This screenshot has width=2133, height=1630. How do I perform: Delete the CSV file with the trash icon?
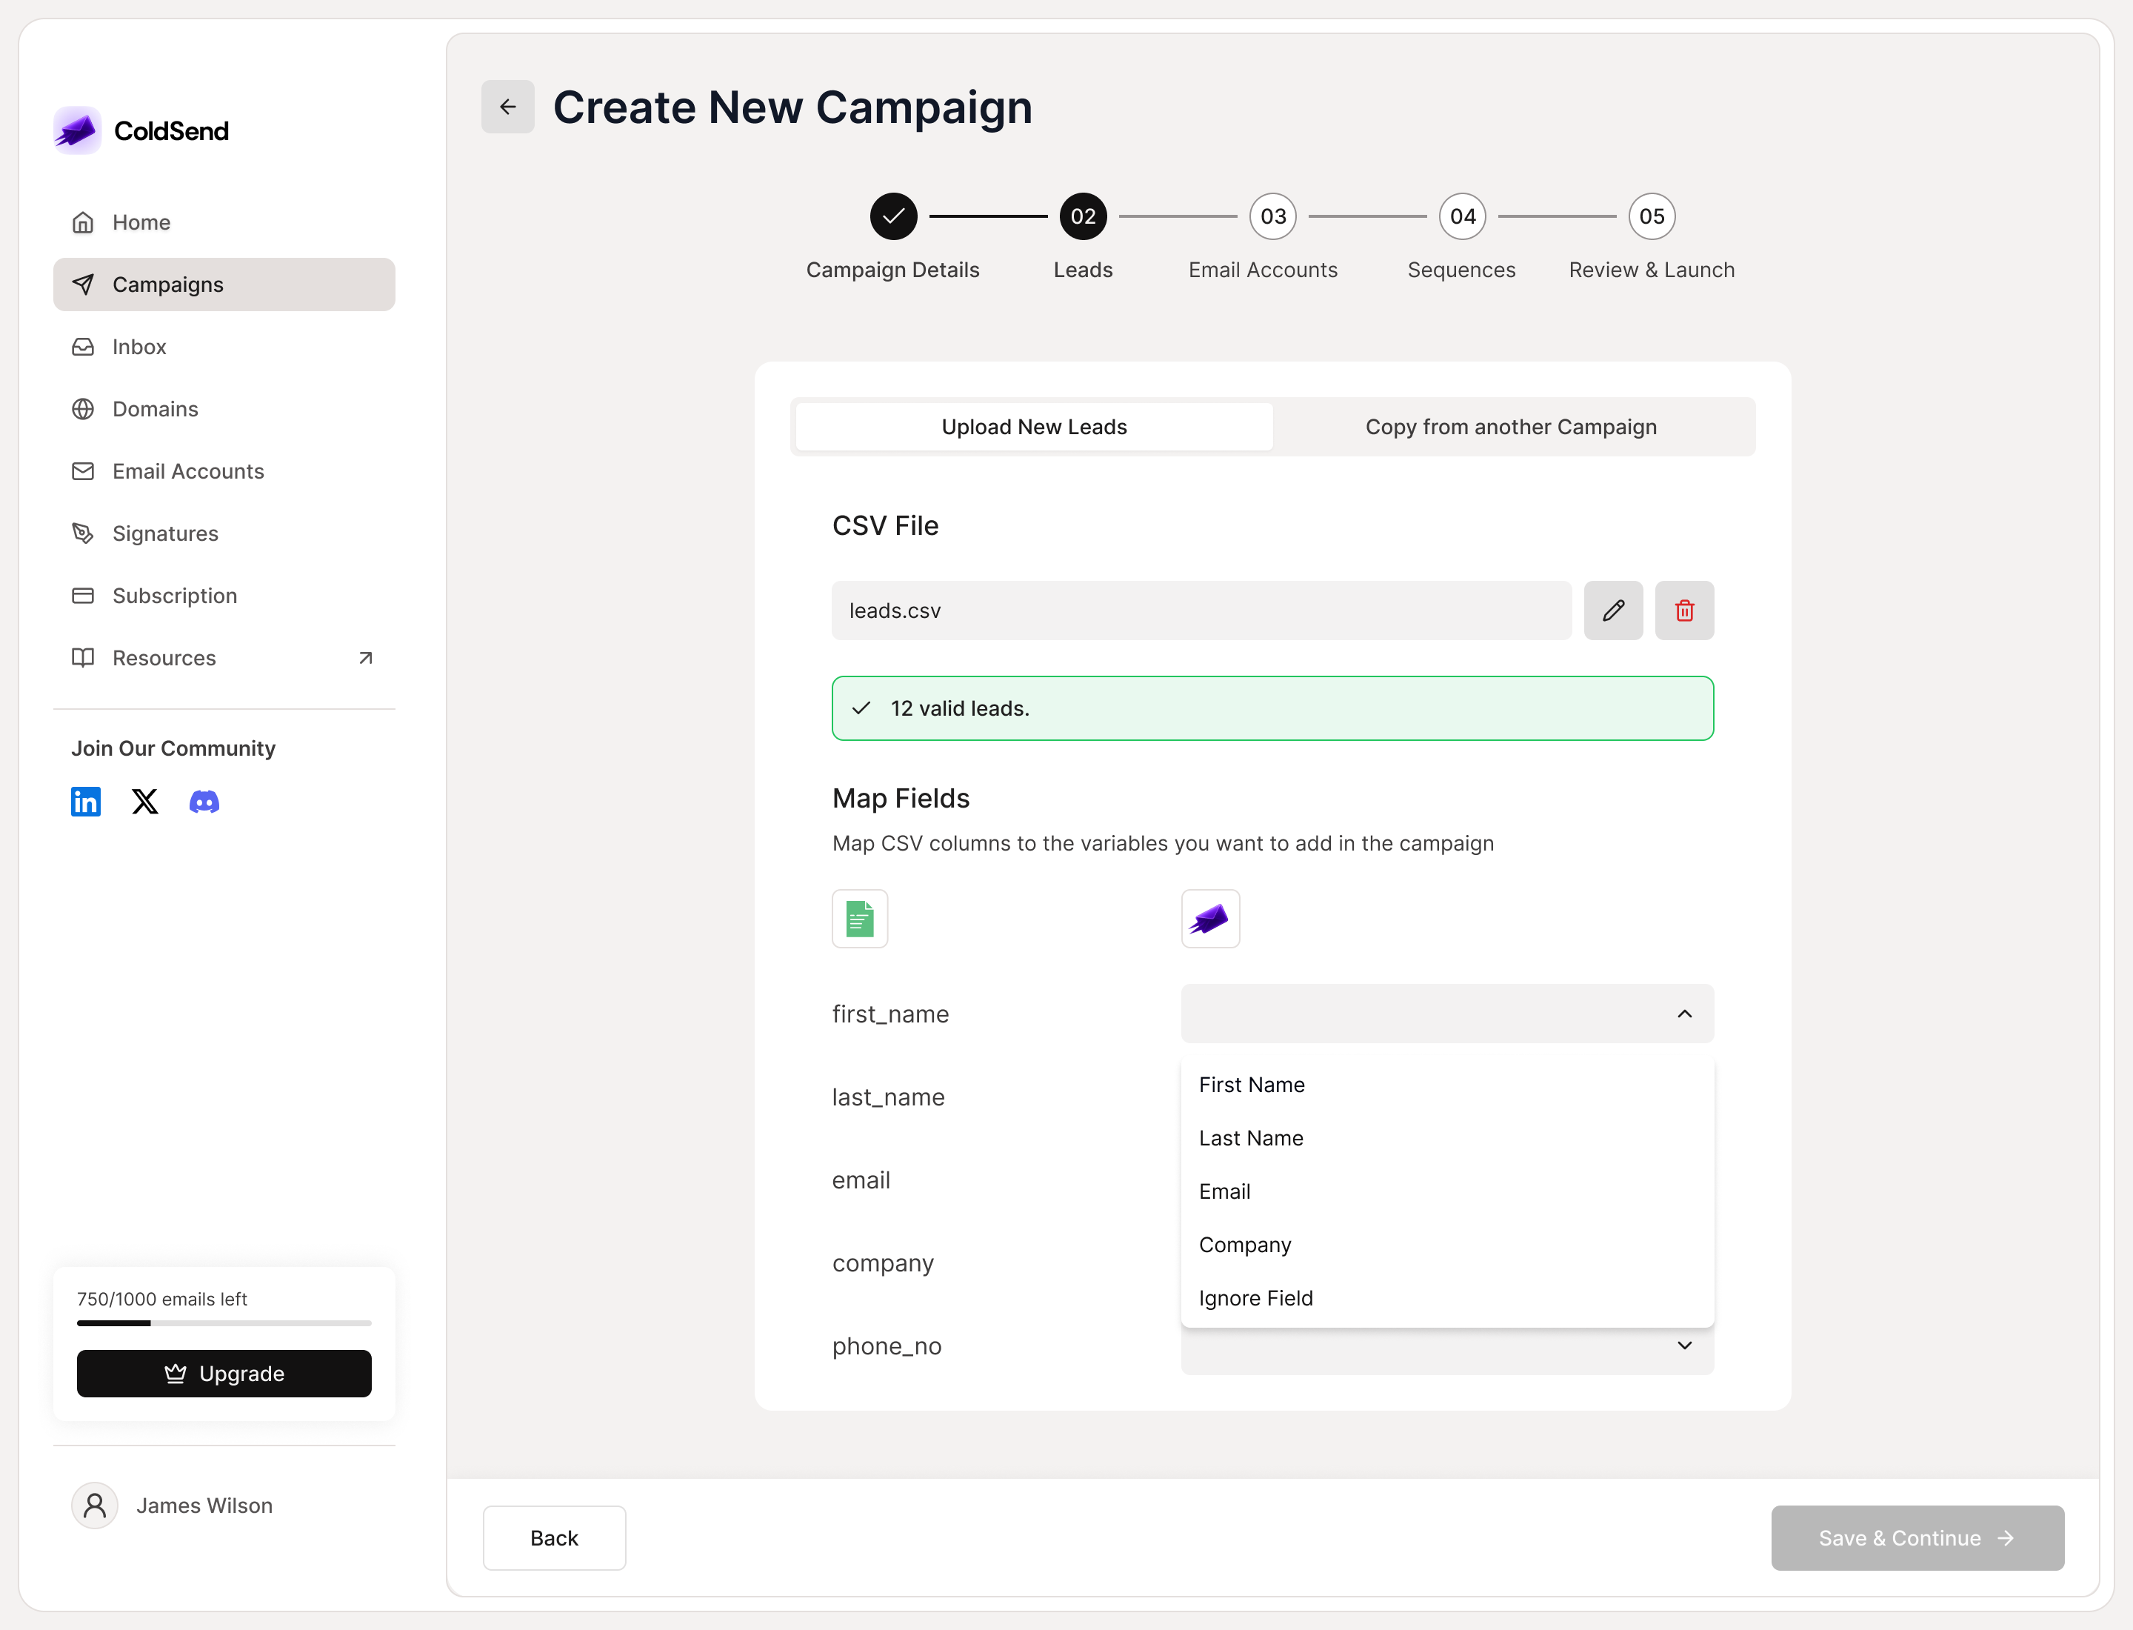click(x=1684, y=611)
